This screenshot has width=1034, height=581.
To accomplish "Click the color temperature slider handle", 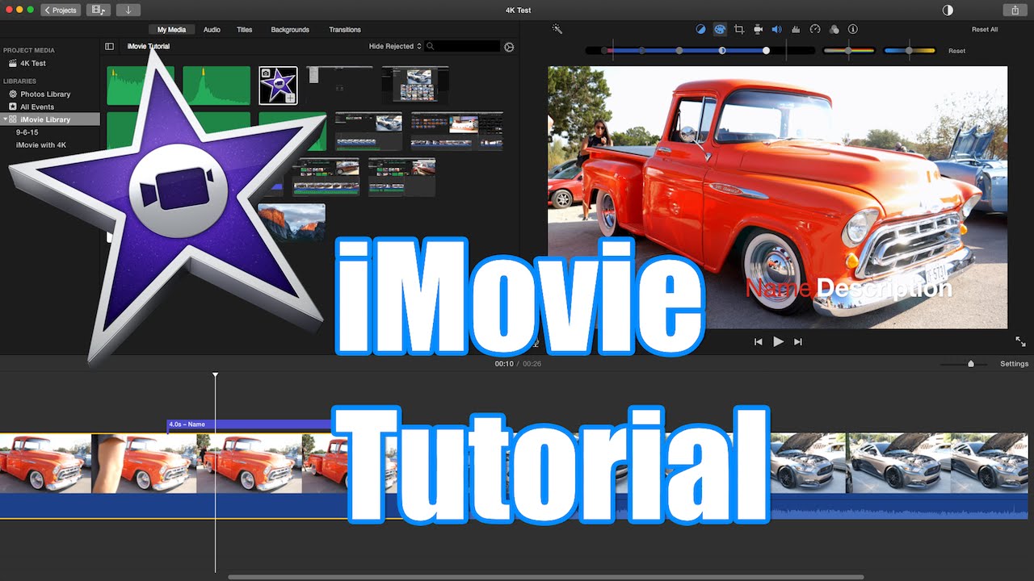I will (909, 51).
